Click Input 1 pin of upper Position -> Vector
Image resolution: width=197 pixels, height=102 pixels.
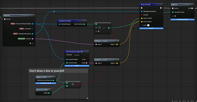coord(96,44)
